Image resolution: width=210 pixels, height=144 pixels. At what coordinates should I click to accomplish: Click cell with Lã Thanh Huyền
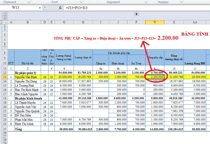pyautogui.click(x=27, y=103)
